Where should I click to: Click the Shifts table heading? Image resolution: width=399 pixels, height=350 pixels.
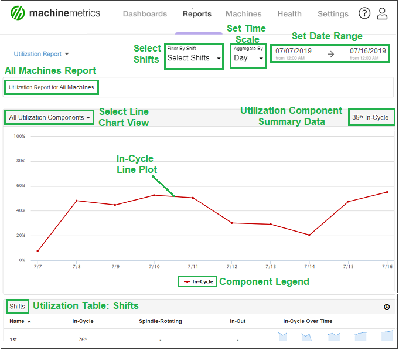(18, 307)
